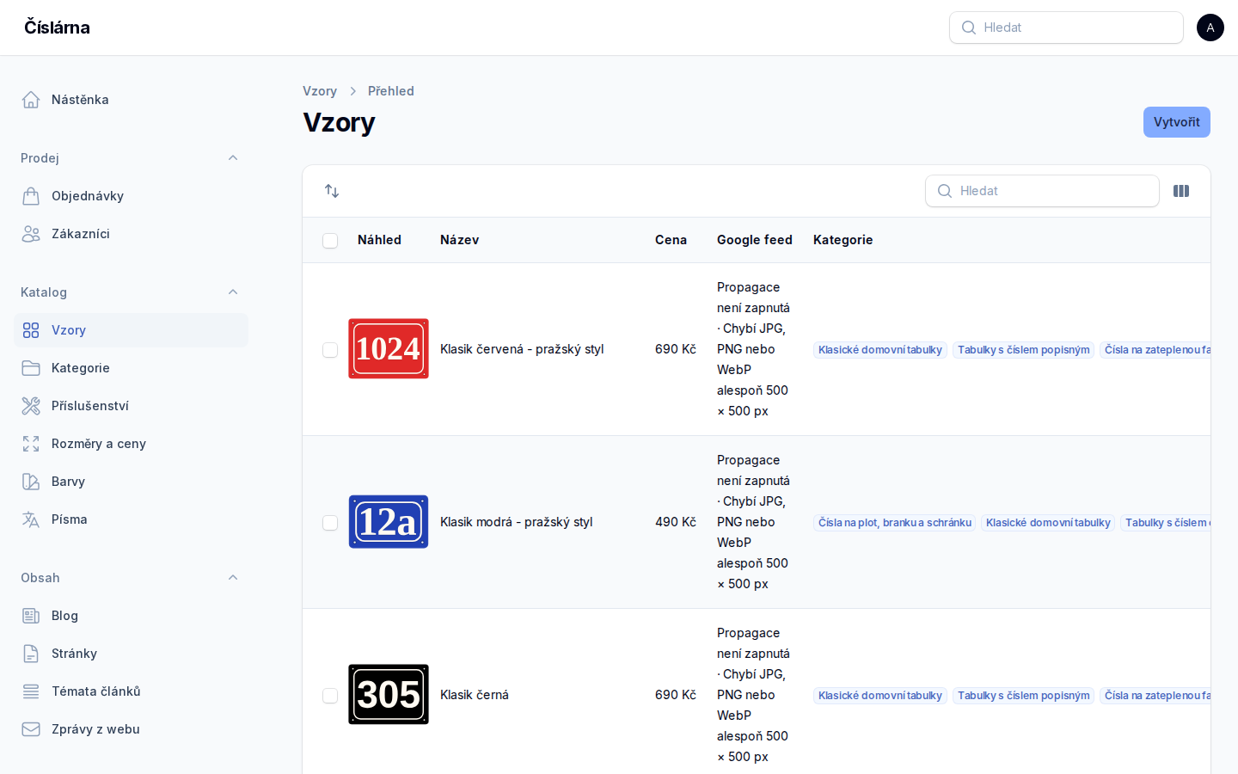Open user avatar A menu
This screenshot has width=1238, height=774.
pos(1210,28)
